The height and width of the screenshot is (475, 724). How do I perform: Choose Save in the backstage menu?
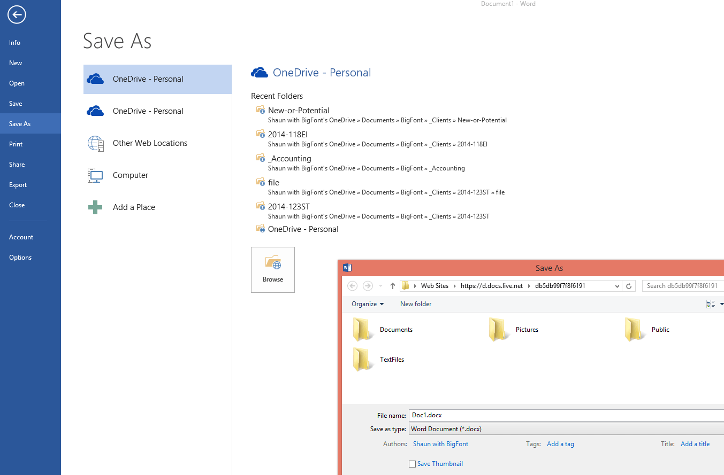31,104
